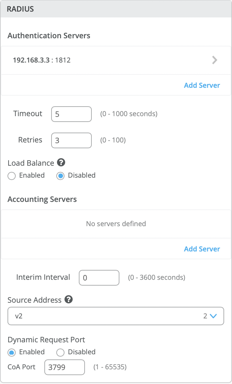Edit the CoA Port field
This screenshot has height=384, width=232.
click(64, 368)
